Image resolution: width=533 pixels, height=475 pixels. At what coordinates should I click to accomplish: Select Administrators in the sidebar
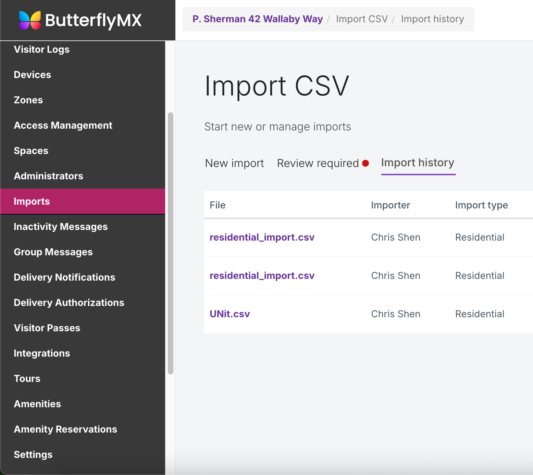pos(48,176)
